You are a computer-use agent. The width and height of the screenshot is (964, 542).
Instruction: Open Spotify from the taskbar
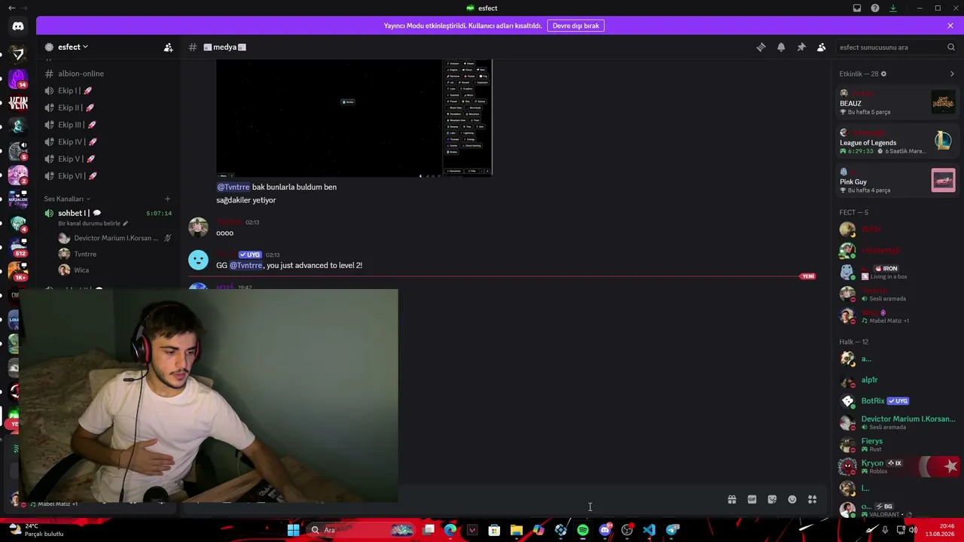tap(583, 530)
